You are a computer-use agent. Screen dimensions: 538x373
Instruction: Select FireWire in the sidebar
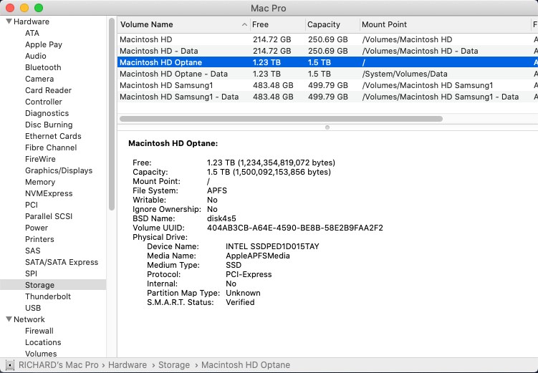pyautogui.click(x=40, y=159)
